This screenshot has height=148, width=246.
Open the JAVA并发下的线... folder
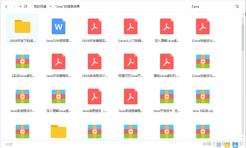point(22,29)
